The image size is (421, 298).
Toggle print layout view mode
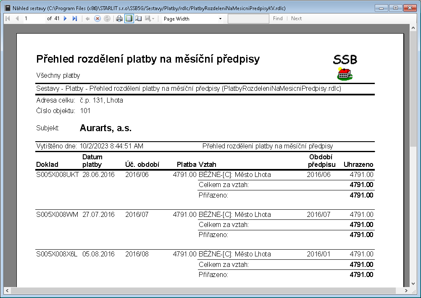tap(129, 18)
